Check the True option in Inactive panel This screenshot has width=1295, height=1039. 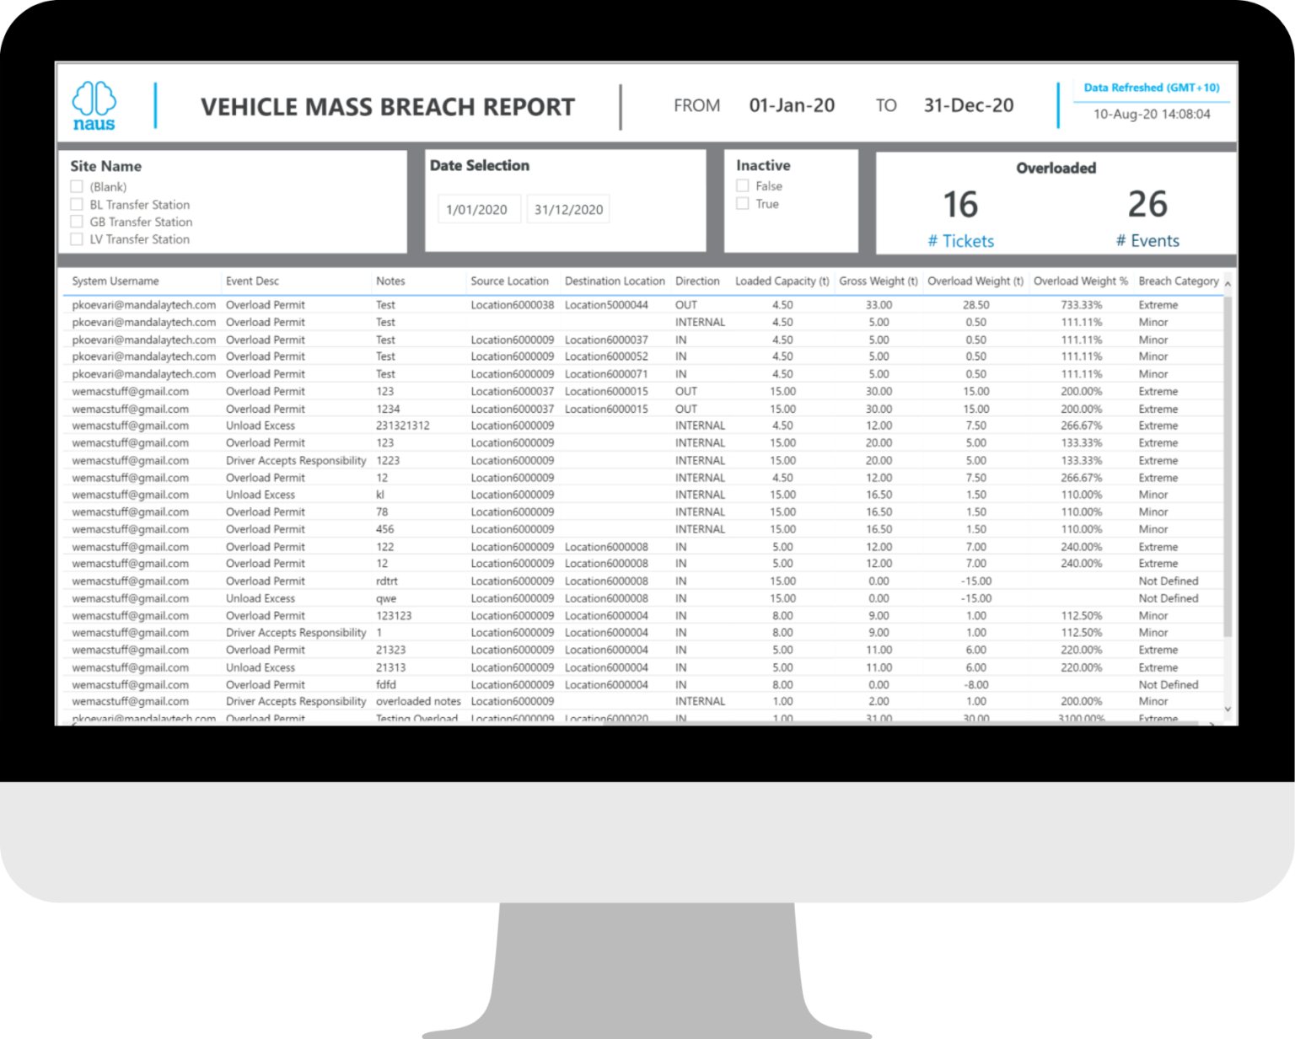[x=742, y=203]
